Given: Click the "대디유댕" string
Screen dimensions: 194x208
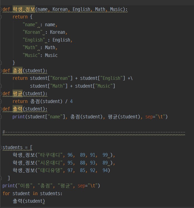Looking at the screenshot, I should (50, 170).
